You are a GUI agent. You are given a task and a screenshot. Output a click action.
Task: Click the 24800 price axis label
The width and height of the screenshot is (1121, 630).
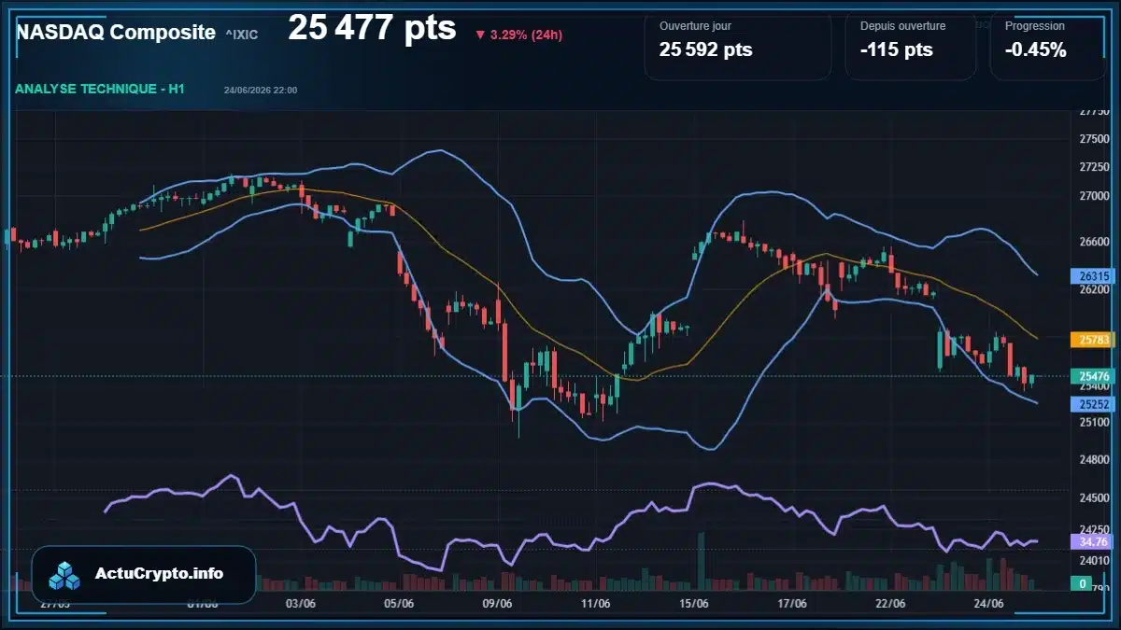tap(1093, 459)
